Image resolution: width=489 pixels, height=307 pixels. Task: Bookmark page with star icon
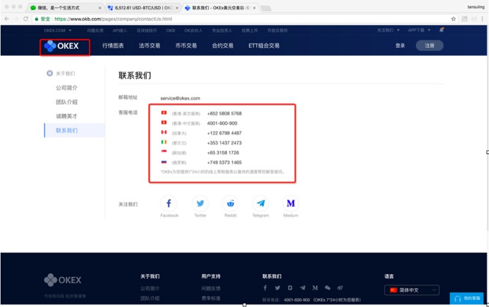click(454, 19)
